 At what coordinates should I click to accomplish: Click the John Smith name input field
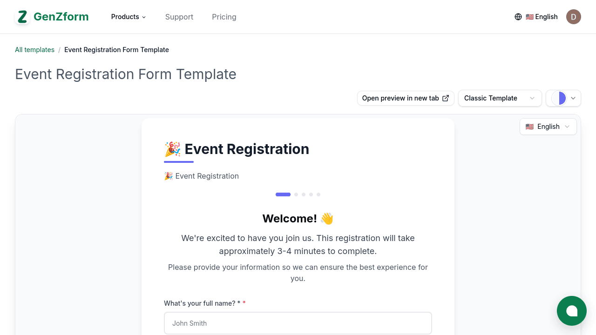298,323
